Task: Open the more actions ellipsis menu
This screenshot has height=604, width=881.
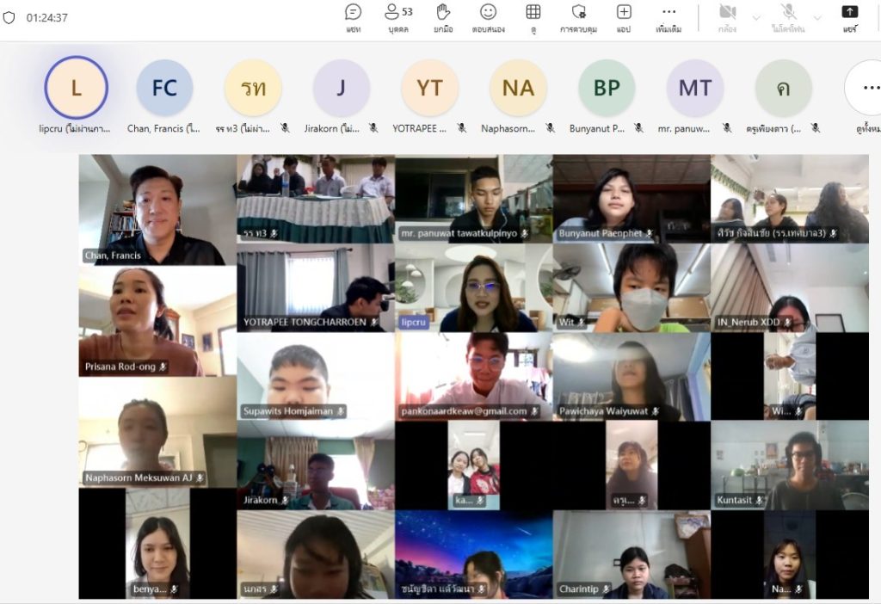Action: tap(668, 17)
